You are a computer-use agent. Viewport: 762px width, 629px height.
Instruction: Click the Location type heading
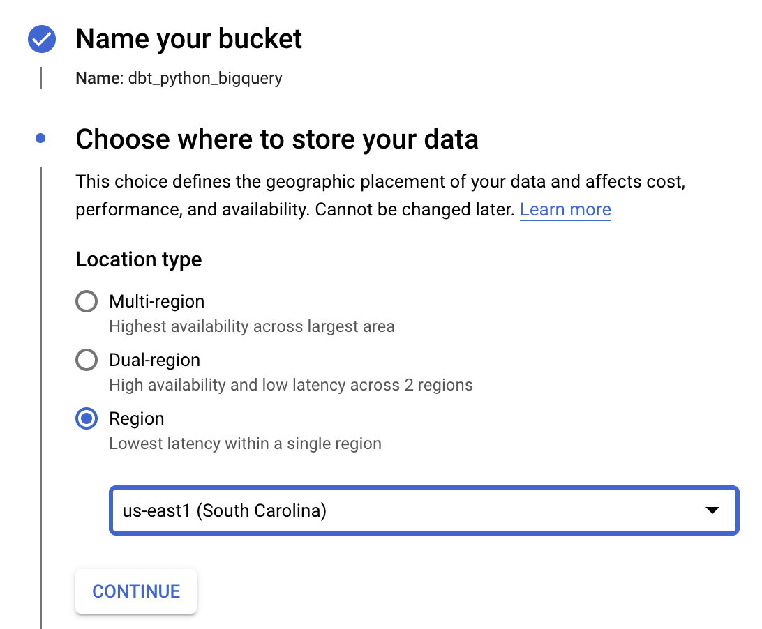click(x=138, y=259)
